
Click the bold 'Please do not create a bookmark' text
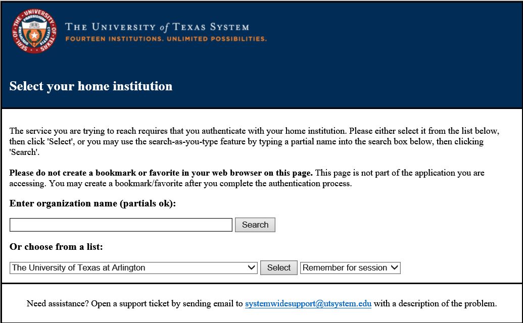(x=161, y=173)
